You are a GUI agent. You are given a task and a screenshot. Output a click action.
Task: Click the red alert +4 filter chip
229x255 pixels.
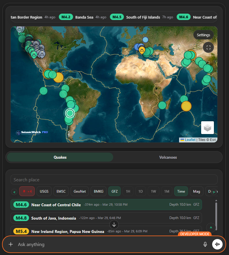click(x=27, y=191)
